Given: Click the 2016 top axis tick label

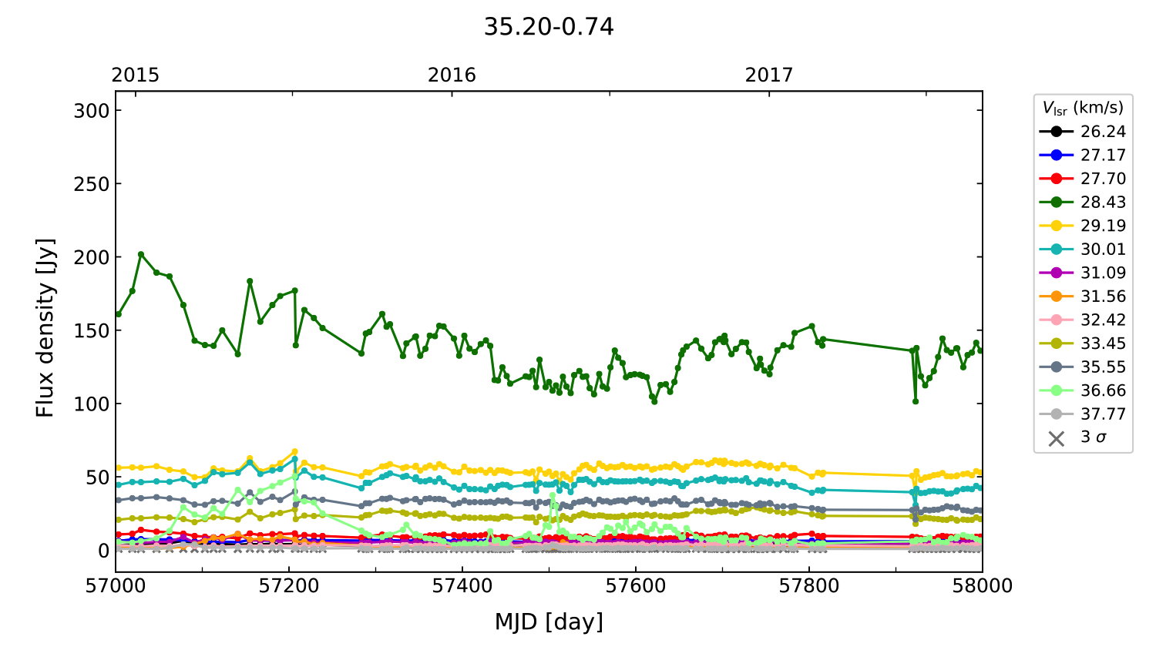Looking at the screenshot, I should tap(452, 75).
